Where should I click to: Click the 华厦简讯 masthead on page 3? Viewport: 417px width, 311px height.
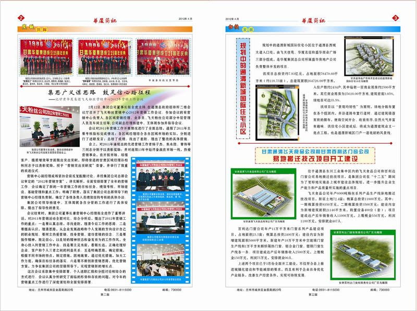coord(313,21)
